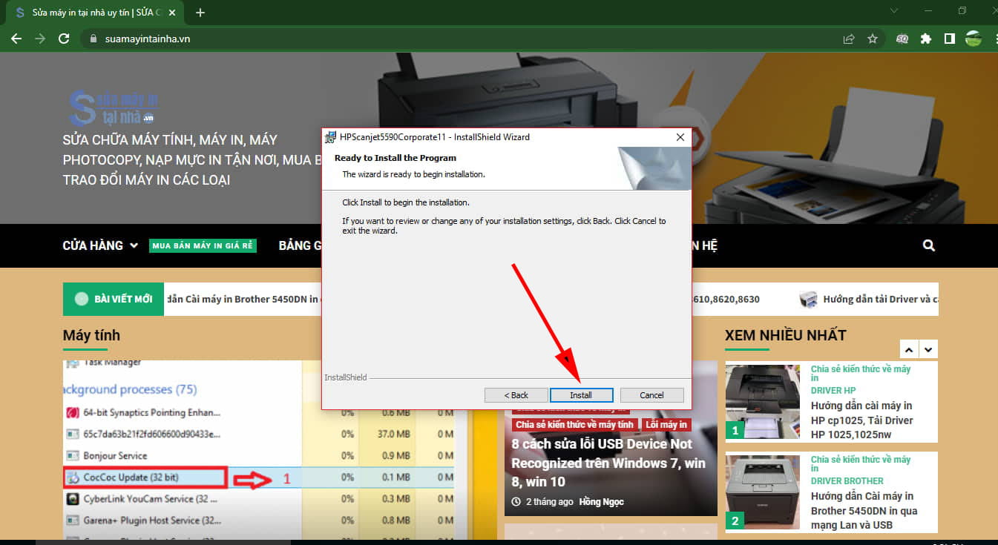Image resolution: width=998 pixels, height=545 pixels.
Task: Toggle the browser side panel icon
Action: (949, 39)
